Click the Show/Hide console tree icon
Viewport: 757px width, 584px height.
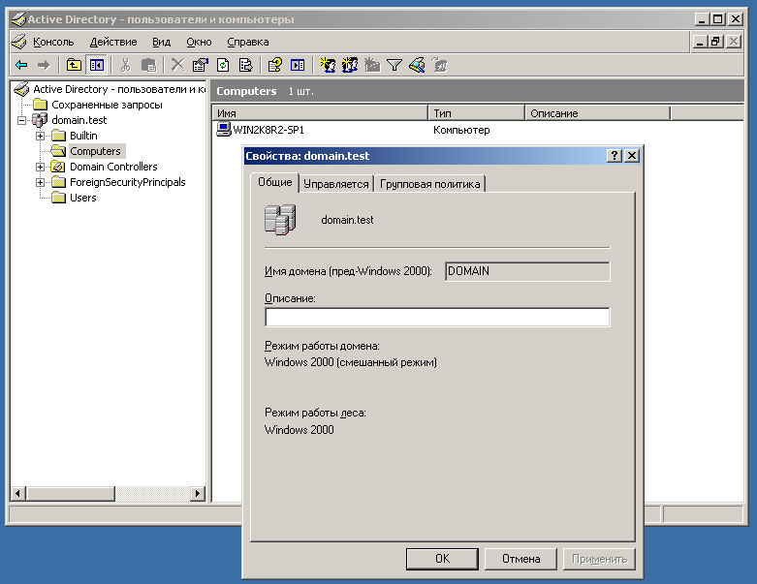tap(96, 65)
